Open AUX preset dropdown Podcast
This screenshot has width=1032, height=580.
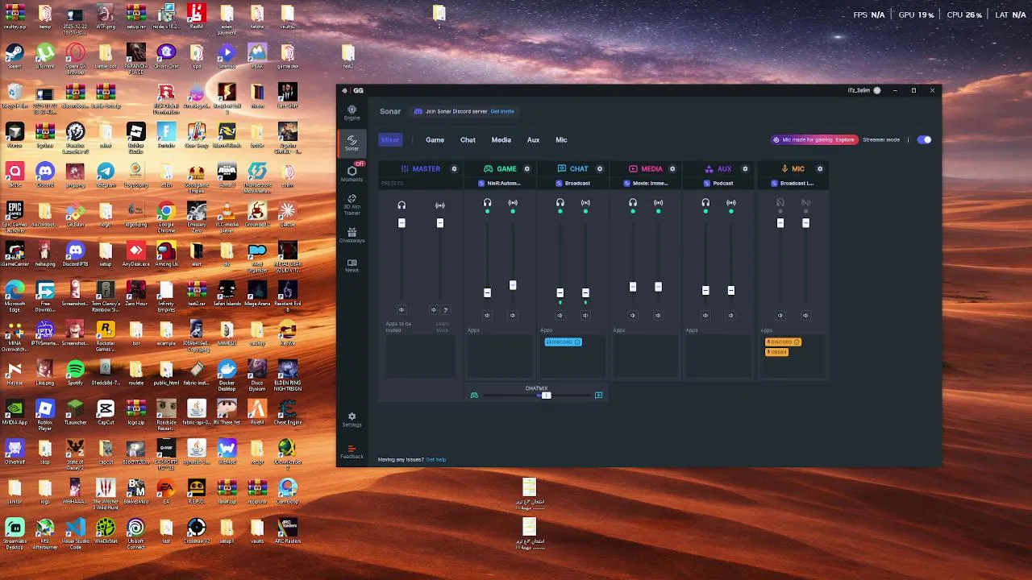(718, 184)
